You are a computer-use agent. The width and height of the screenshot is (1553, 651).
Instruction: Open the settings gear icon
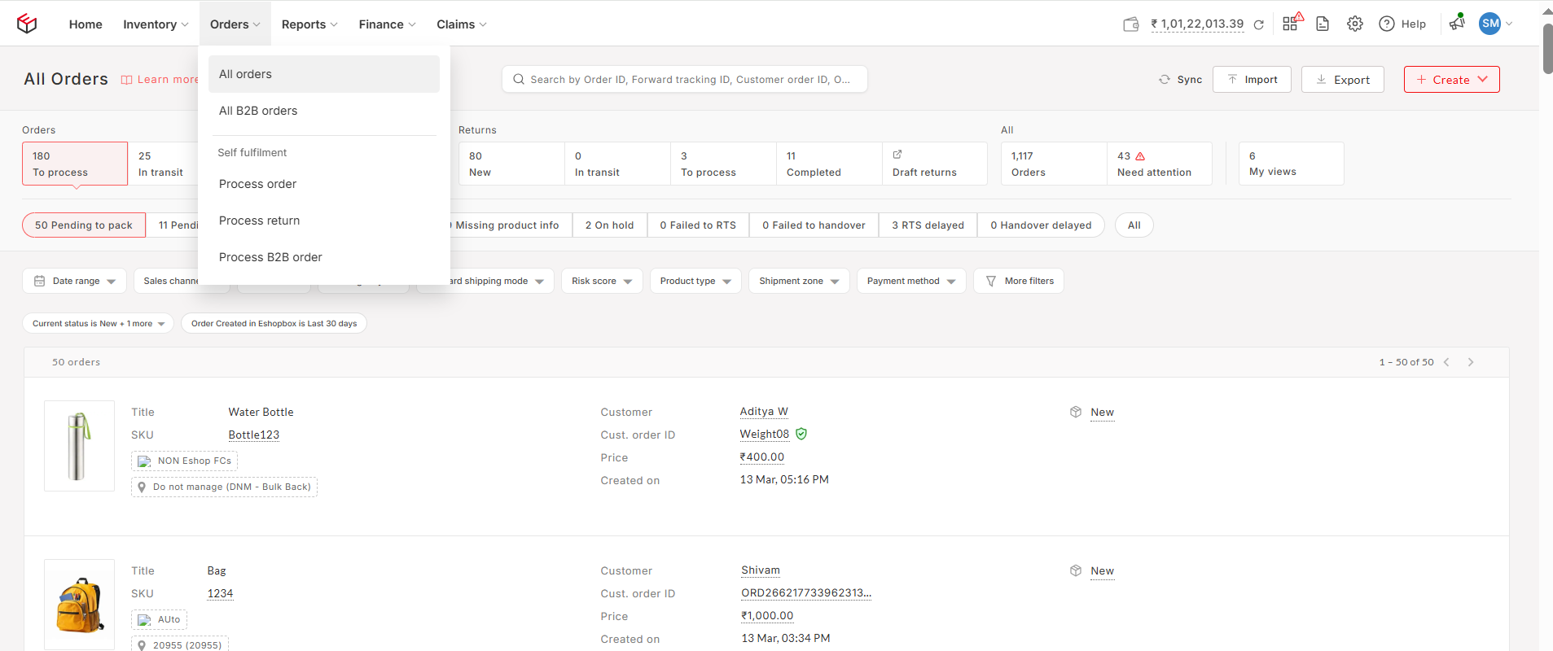1354,24
